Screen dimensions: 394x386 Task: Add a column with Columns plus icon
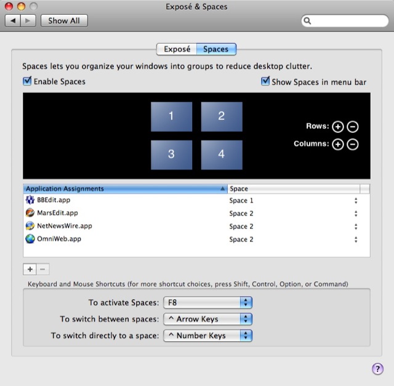point(338,144)
